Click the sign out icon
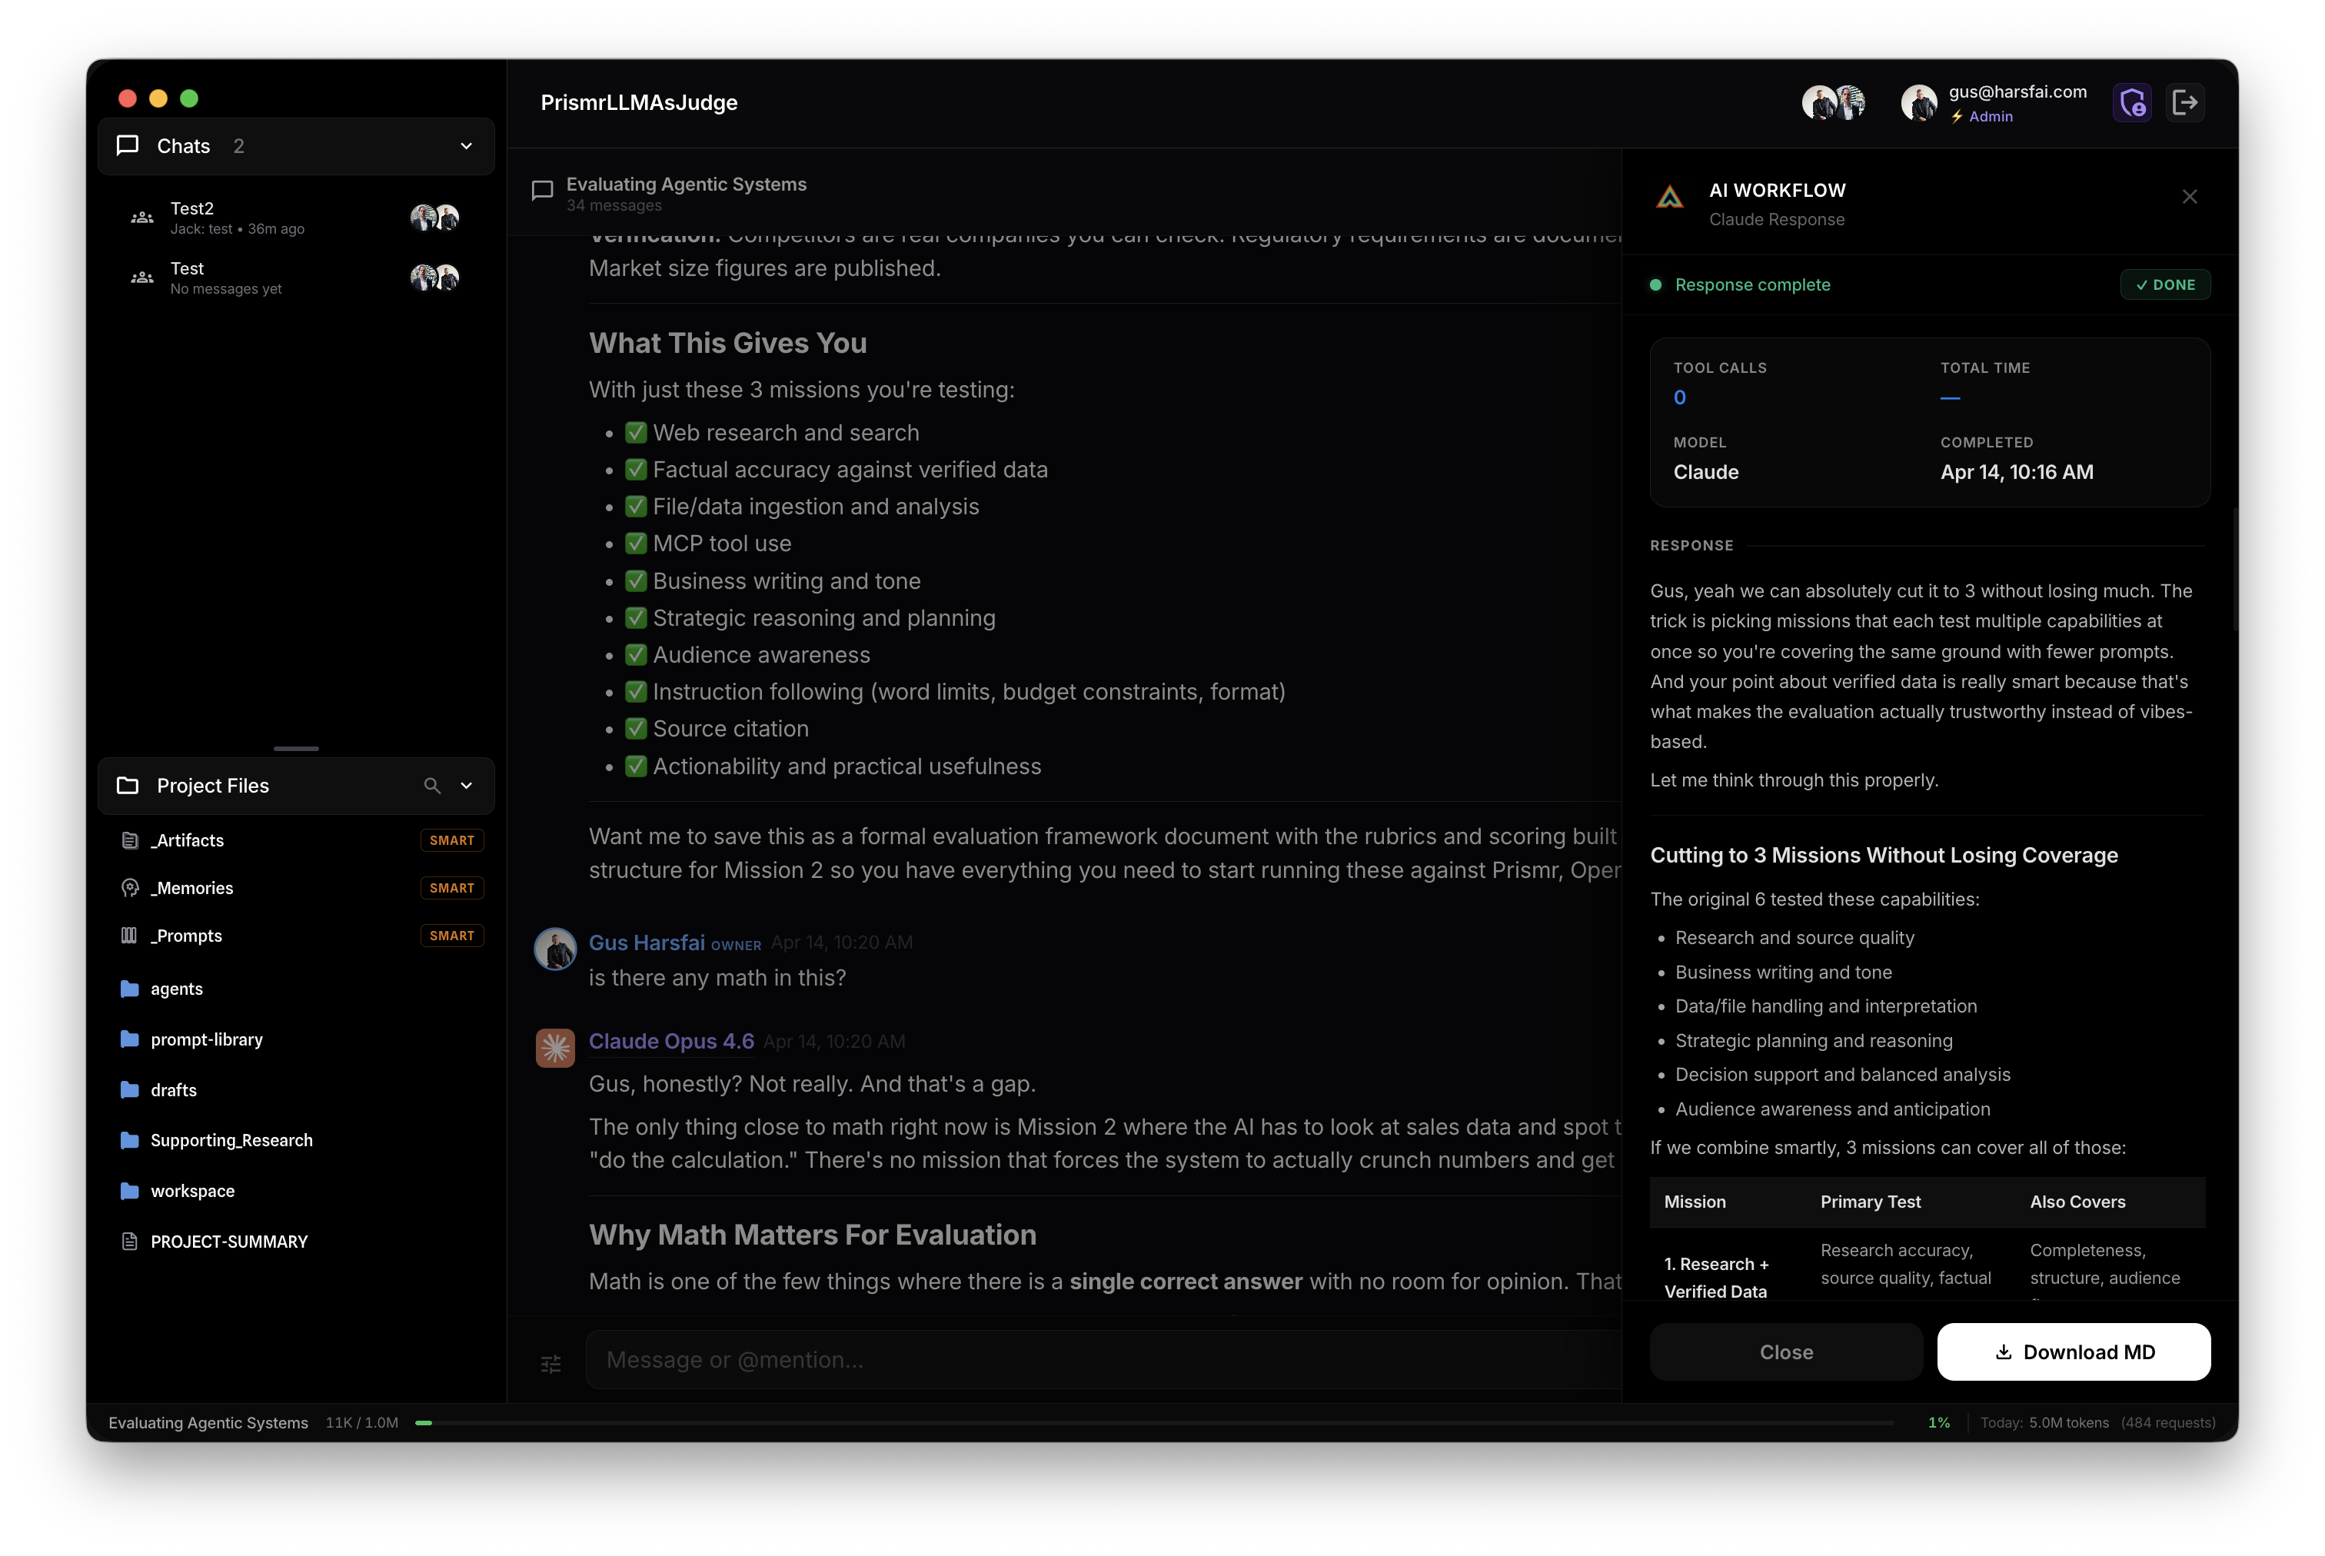Viewport: 2325px width, 1556px height. 2187,102
